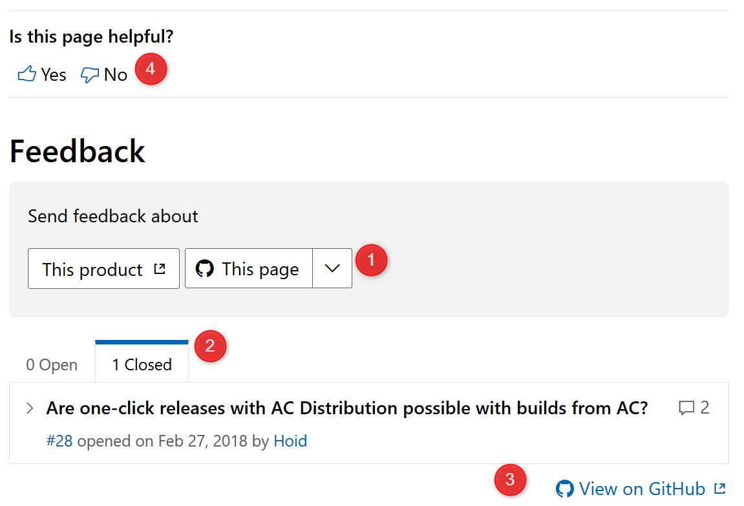Visit Hoid's profile link
The height and width of the screenshot is (506, 744).
pos(290,441)
